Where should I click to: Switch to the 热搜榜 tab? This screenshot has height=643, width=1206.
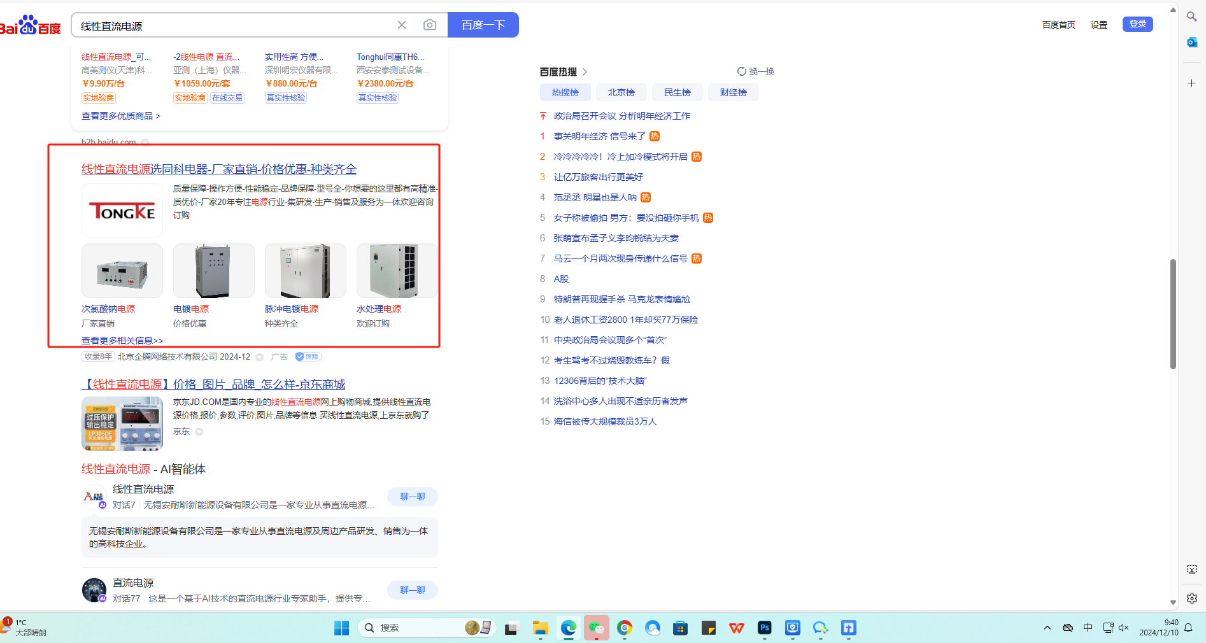(565, 92)
